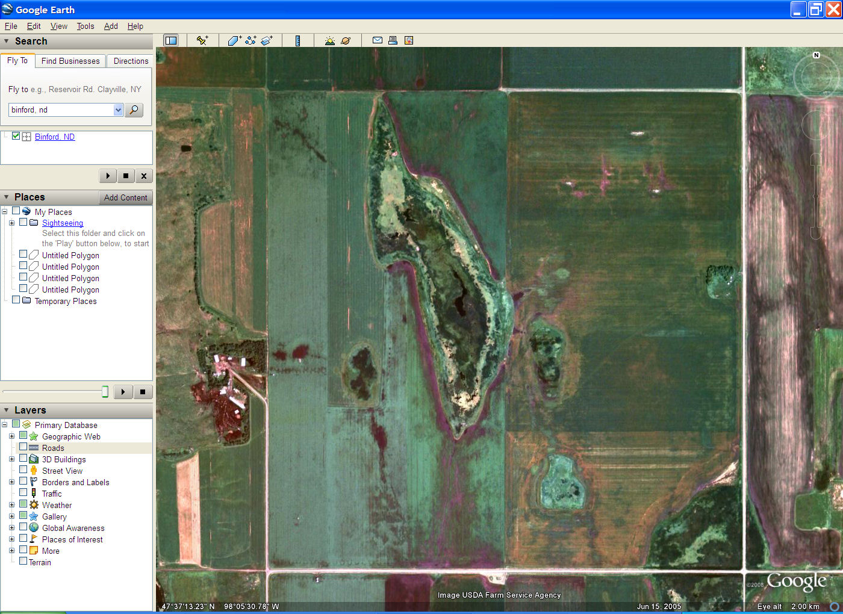Enable the Traffic layer checkbox
This screenshot has height=614, width=843.
coord(23,493)
